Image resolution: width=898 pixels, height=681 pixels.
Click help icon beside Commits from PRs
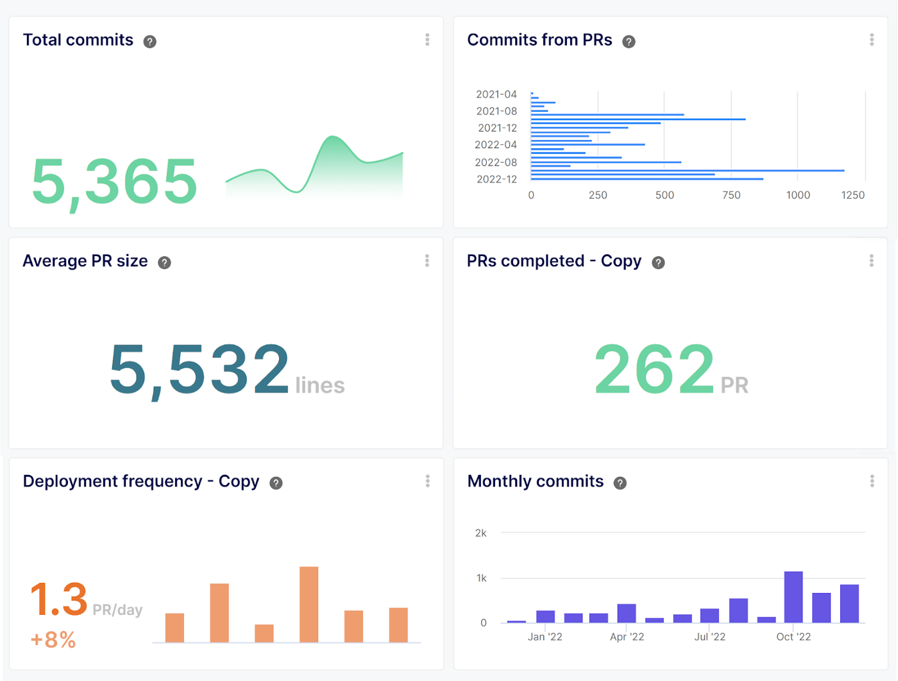(x=629, y=42)
